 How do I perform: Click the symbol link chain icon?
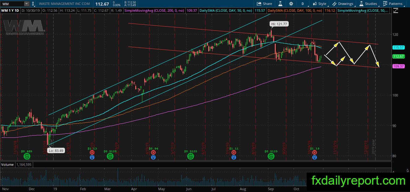33,4
